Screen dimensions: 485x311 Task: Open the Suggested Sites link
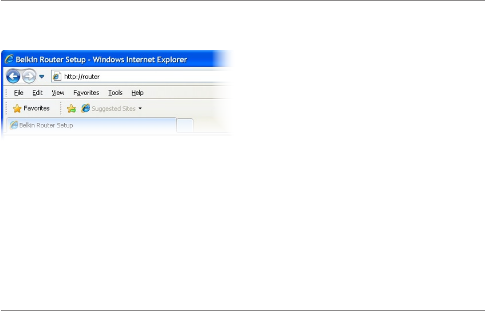[114, 108]
